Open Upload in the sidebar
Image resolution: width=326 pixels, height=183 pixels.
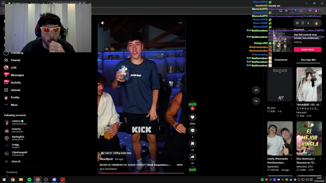[15, 90]
